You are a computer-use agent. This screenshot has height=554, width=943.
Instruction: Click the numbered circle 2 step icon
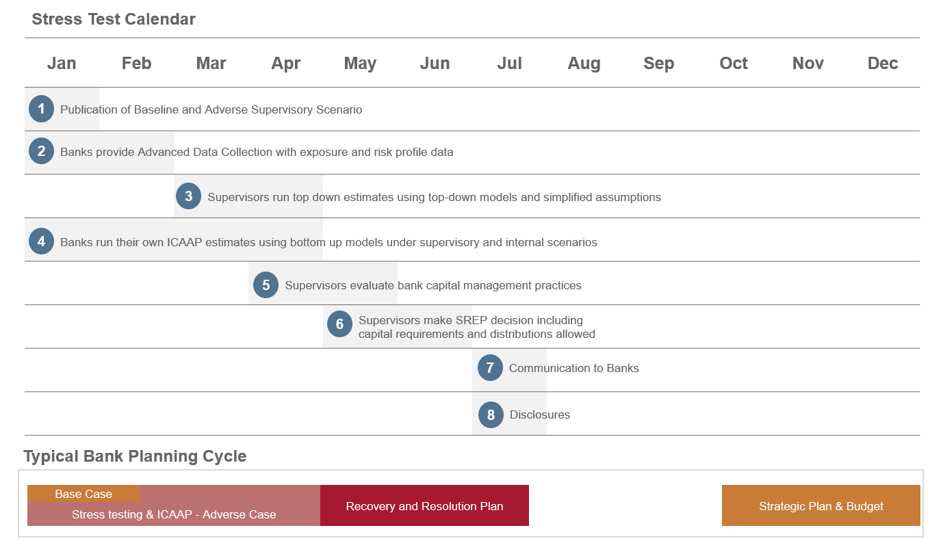pos(41,151)
